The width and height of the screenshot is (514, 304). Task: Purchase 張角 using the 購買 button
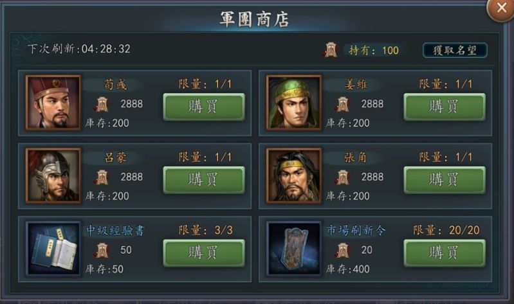(445, 180)
